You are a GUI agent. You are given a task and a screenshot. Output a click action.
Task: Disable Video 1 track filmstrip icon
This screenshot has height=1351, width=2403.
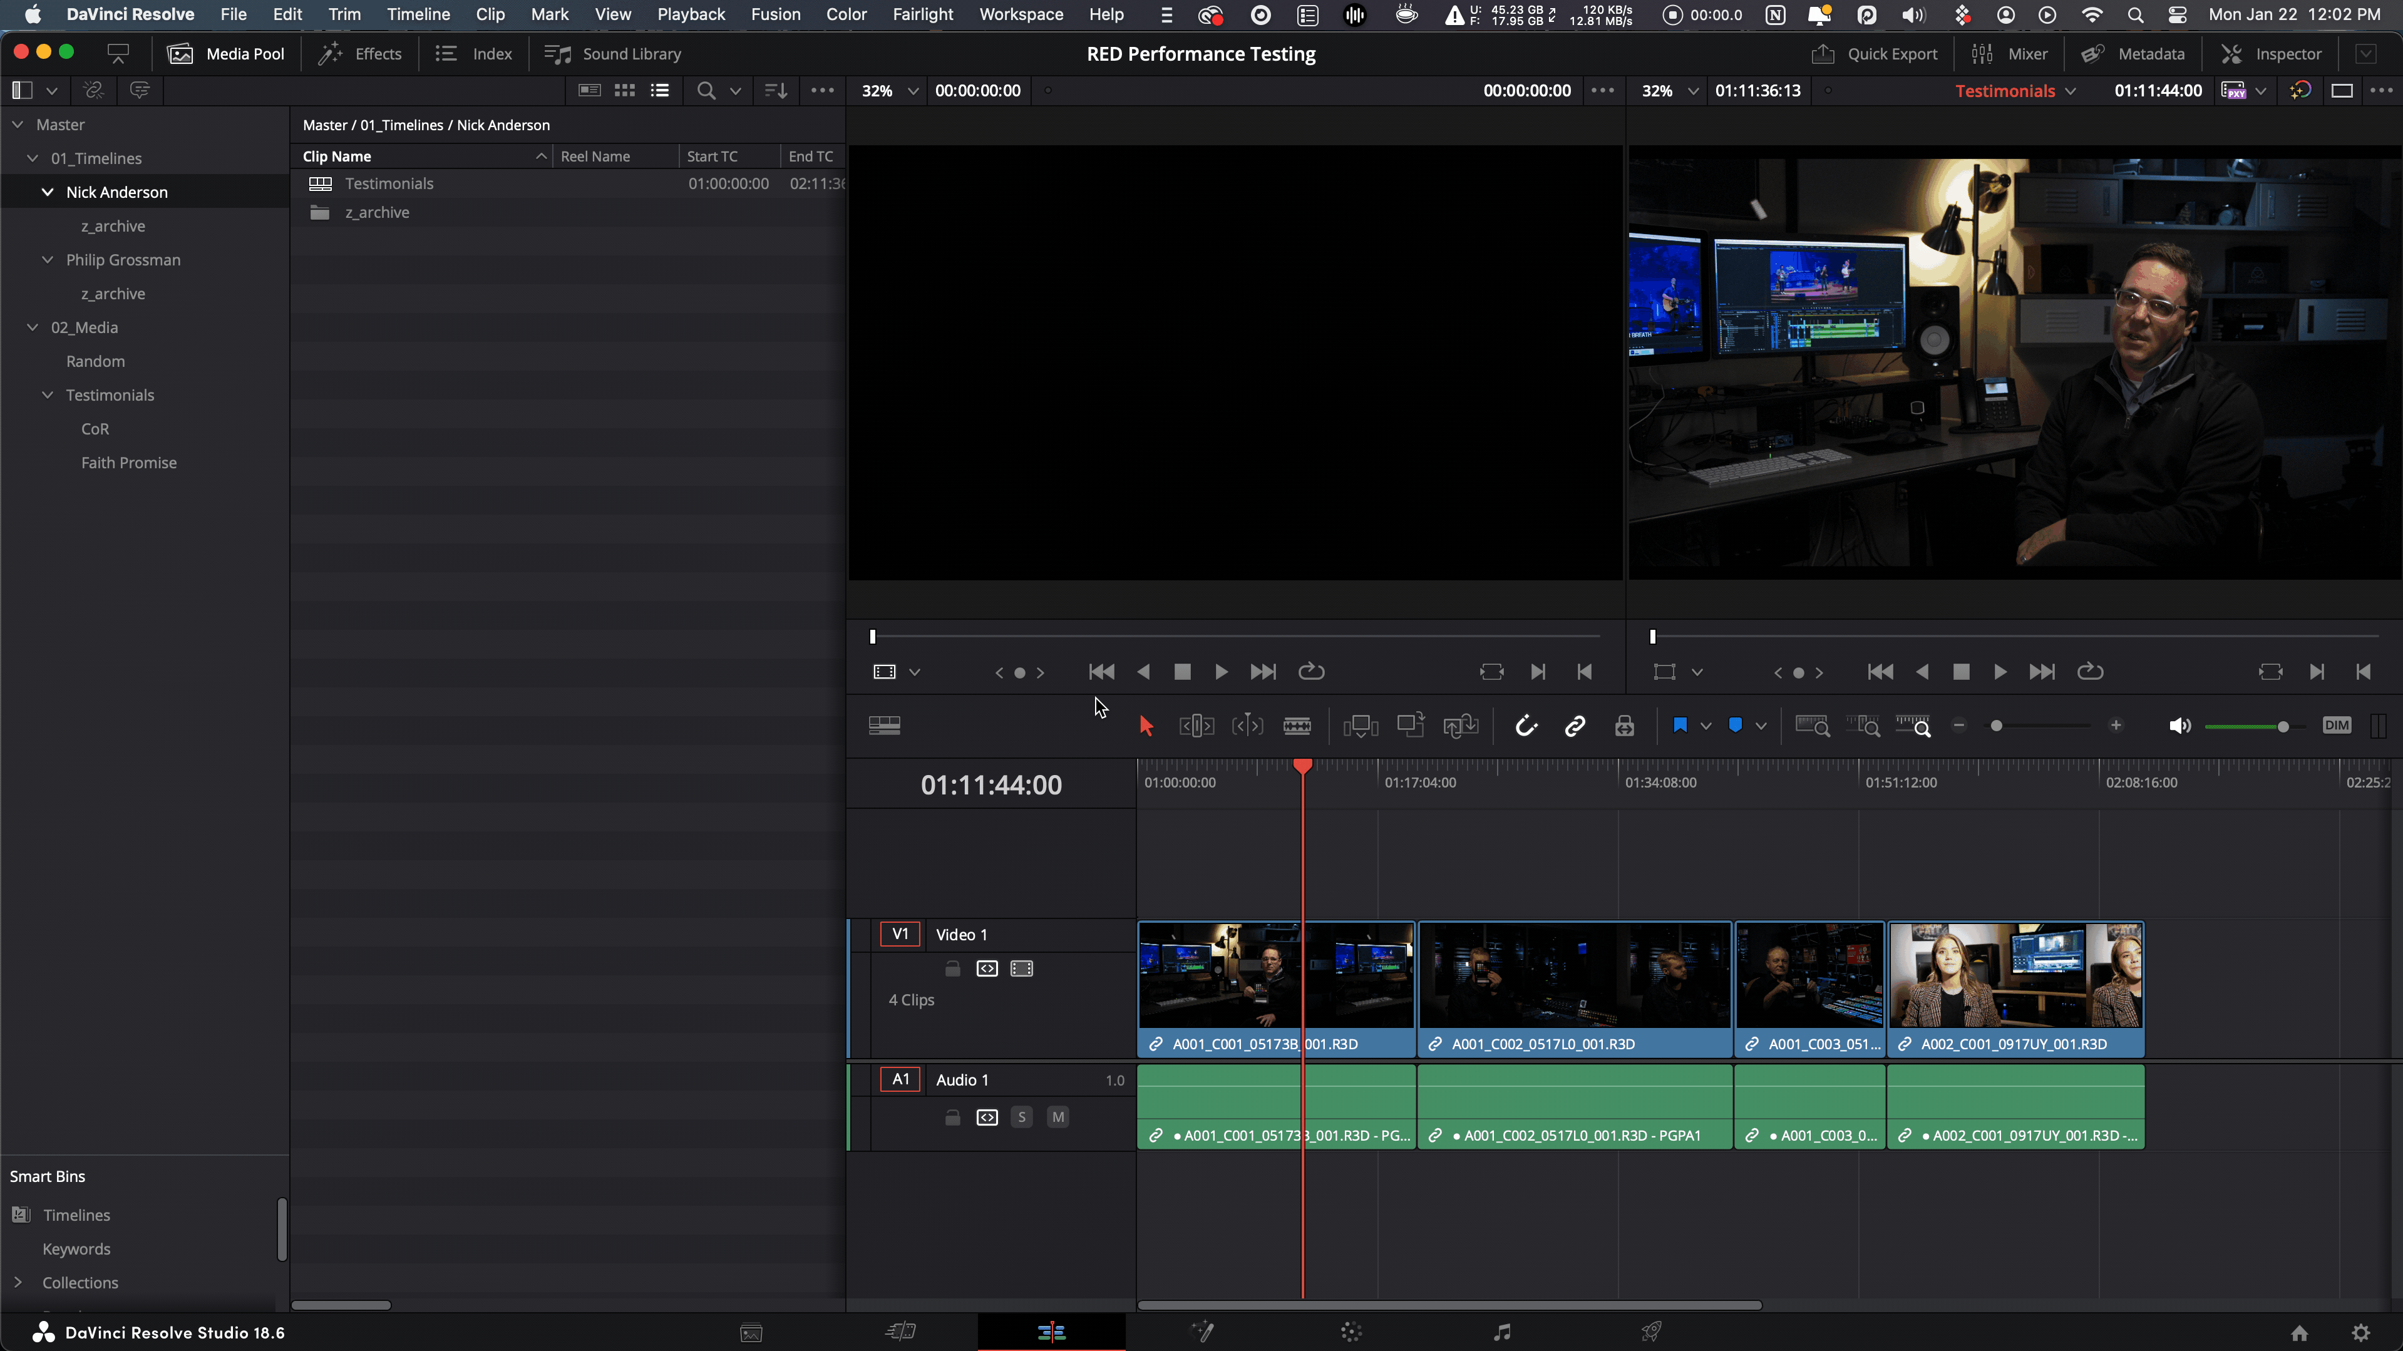[x=1021, y=968]
